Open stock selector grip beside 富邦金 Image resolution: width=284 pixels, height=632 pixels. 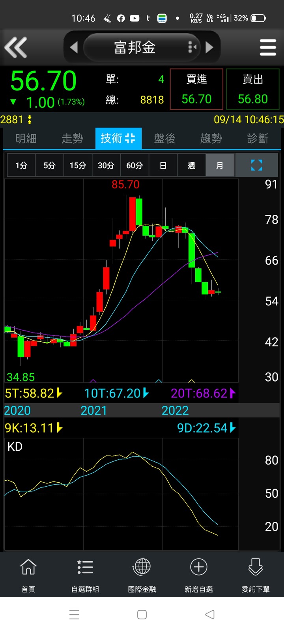[192, 47]
